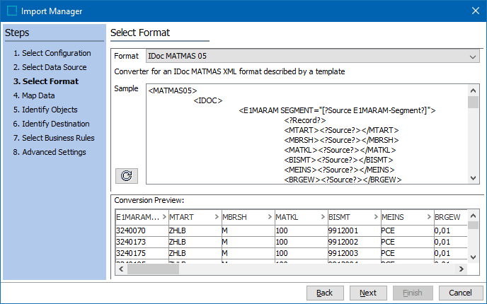
Task: Open the Format dropdown list
Action: tap(474, 56)
